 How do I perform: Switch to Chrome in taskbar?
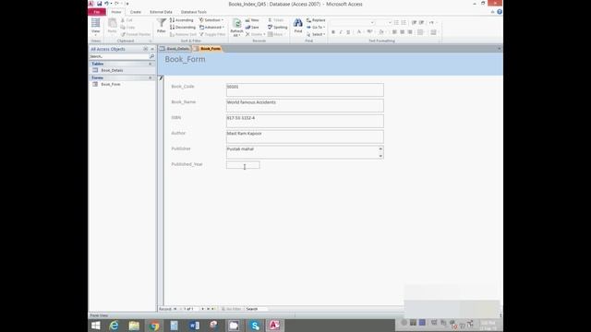[x=154, y=326]
